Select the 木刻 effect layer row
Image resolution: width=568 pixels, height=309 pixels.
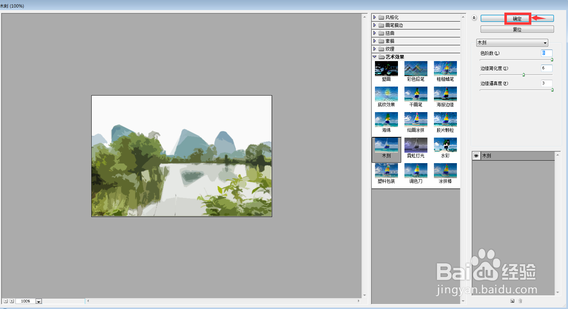click(x=513, y=156)
